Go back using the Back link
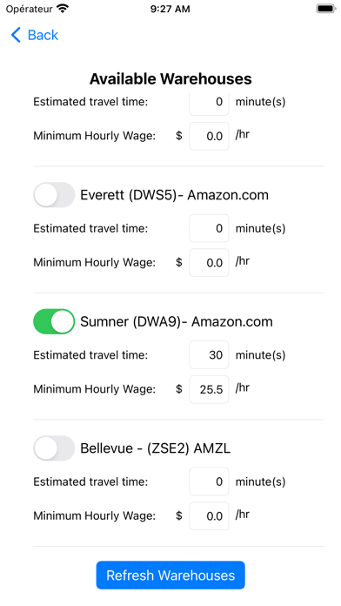The height and width of the screenshot is (606, 341). pyautogui.click(x=35, y=35)
